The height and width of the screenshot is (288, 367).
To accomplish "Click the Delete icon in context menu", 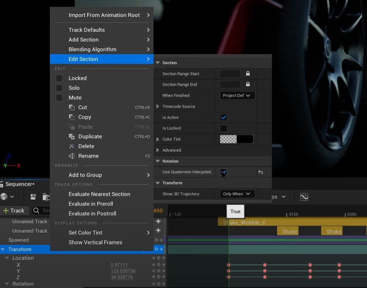I will click(x=72, y=146).
